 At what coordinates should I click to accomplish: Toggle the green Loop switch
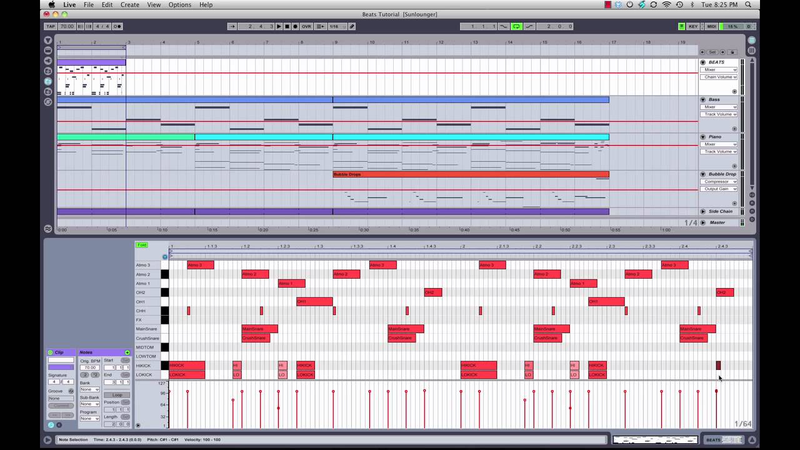(516, 26)
